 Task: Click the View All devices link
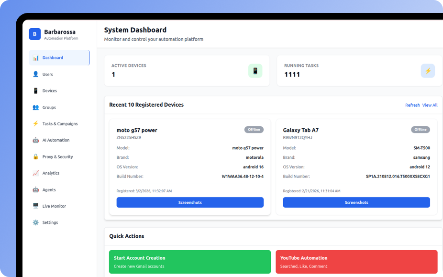tap(430, 105)
